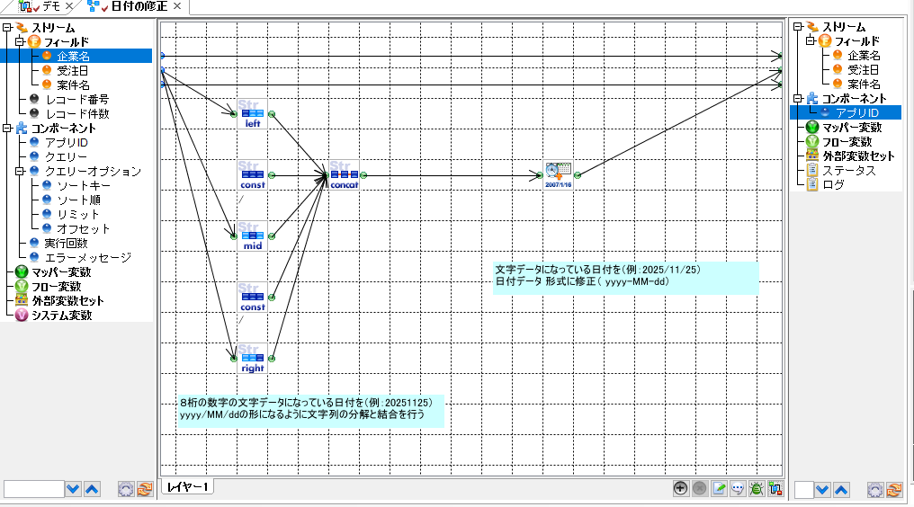Collapse フィールド node in the right tree
Image resolution: width=914 pixels, height=507 pixels.
[x=809, y=41]
